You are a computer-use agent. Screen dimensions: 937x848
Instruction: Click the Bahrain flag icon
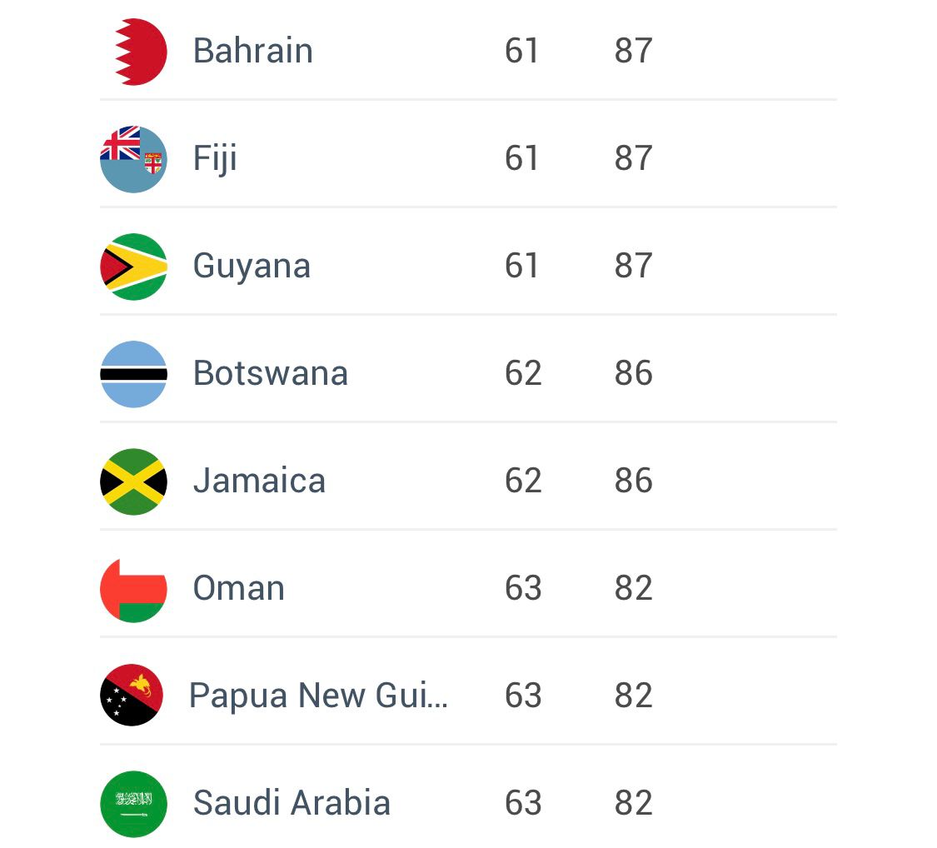click(x=134, y=52)
